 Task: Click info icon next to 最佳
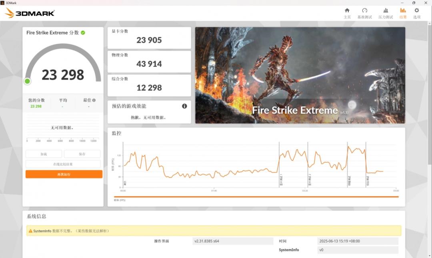pos(94,101)
